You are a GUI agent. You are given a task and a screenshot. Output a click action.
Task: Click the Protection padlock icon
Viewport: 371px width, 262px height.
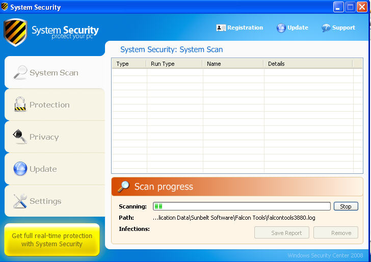tap(20, 104)
